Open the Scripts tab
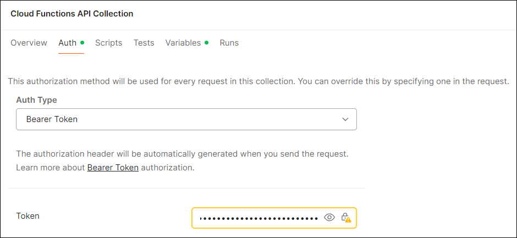Viewport: 517px width, 238px height. click(108, 43)
